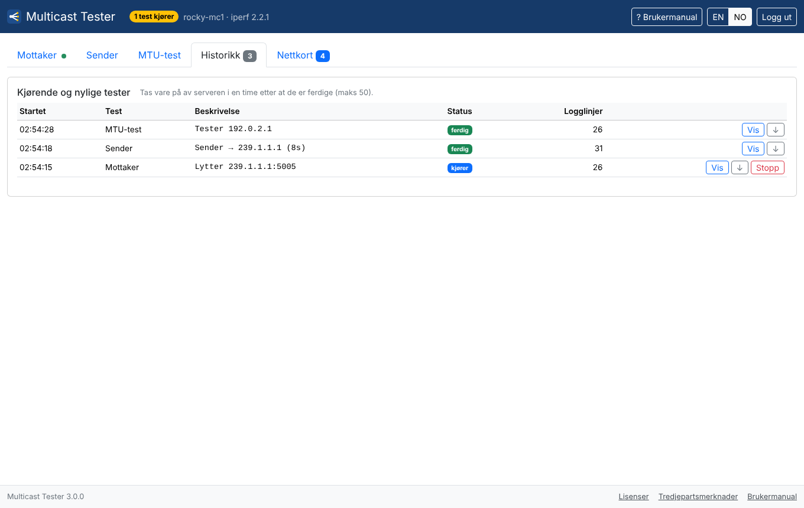Show the Sender test with Vis button
The width and height of the screenshot is (804, 508).
click(x=753, y=149)
